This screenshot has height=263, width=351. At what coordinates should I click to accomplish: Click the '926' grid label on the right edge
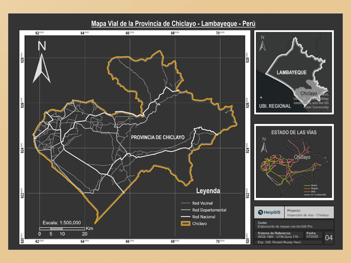pyautogui.click(x=247, y=103)
